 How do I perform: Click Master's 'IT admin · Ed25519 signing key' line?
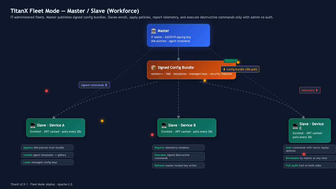(x=171, y=37)
